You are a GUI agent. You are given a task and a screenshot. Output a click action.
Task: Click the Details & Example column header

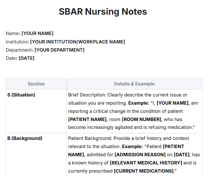click(x=134, y=84)
